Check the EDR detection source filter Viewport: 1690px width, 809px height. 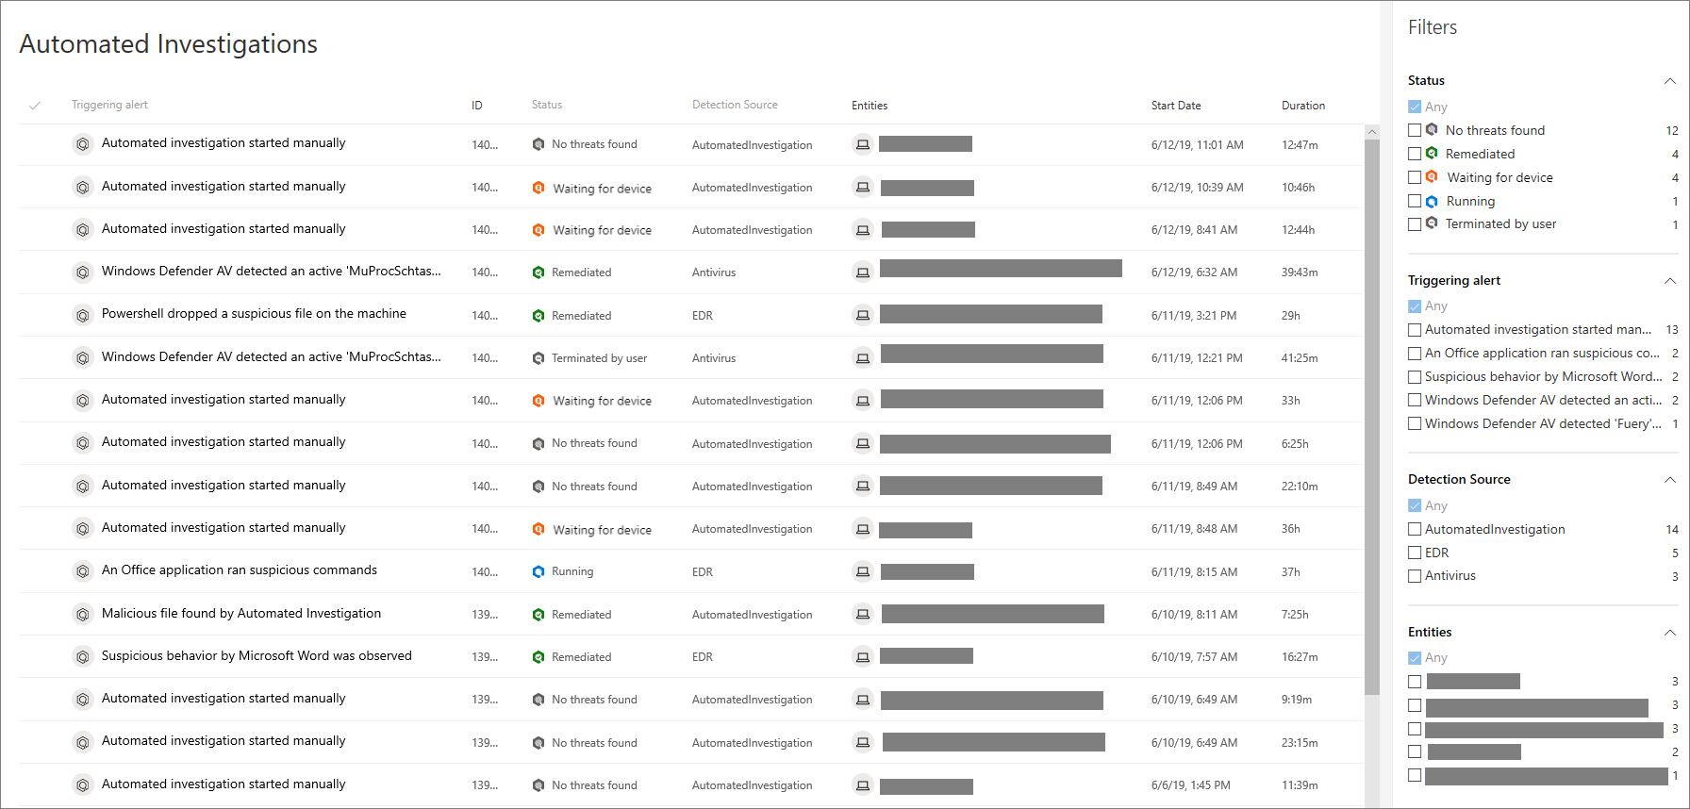[x=1415, y=553]
